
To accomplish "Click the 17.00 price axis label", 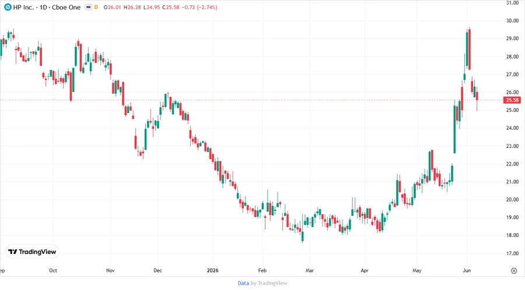I will 512,253.
